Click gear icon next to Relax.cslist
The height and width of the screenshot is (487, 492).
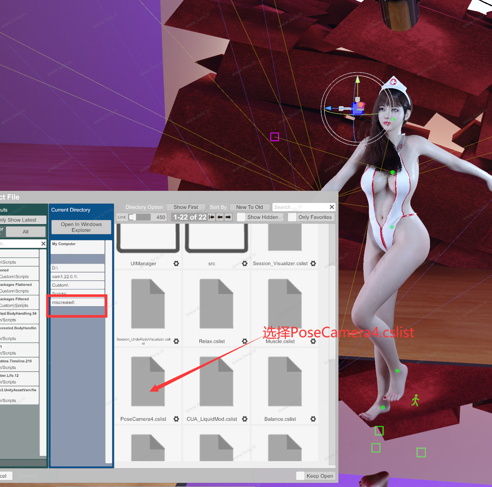click(x=245, y=341)
